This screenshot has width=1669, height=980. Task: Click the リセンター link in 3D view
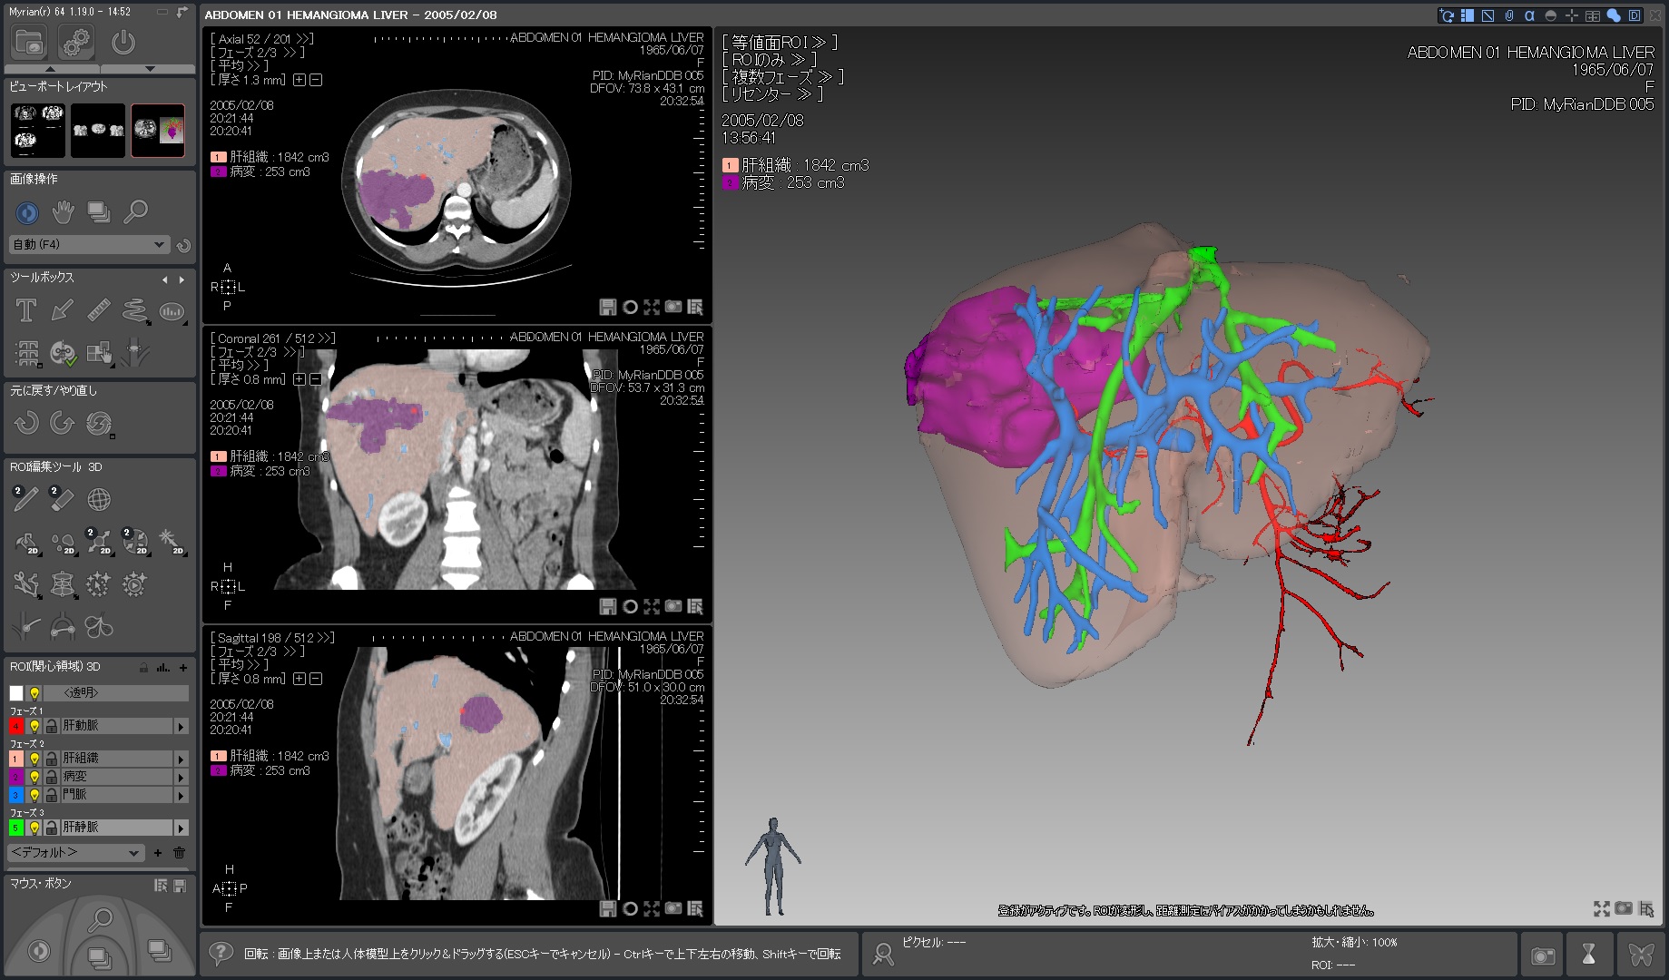tap(771, 94)
